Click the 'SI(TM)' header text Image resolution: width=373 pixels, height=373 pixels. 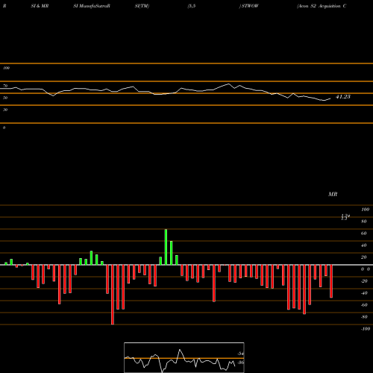142,6
